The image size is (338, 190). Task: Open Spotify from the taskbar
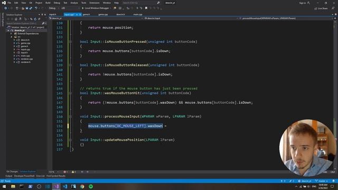coord(91,186)
